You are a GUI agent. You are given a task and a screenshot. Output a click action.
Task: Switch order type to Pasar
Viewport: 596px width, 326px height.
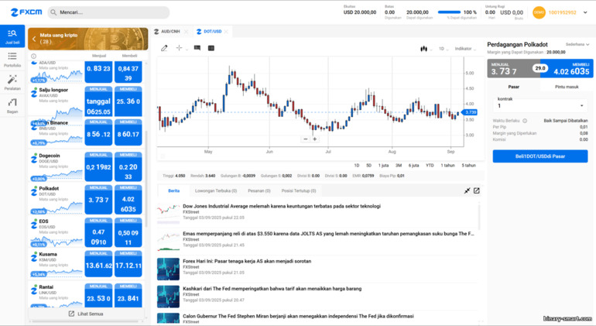pyautogui.click(x=513, y=87)
